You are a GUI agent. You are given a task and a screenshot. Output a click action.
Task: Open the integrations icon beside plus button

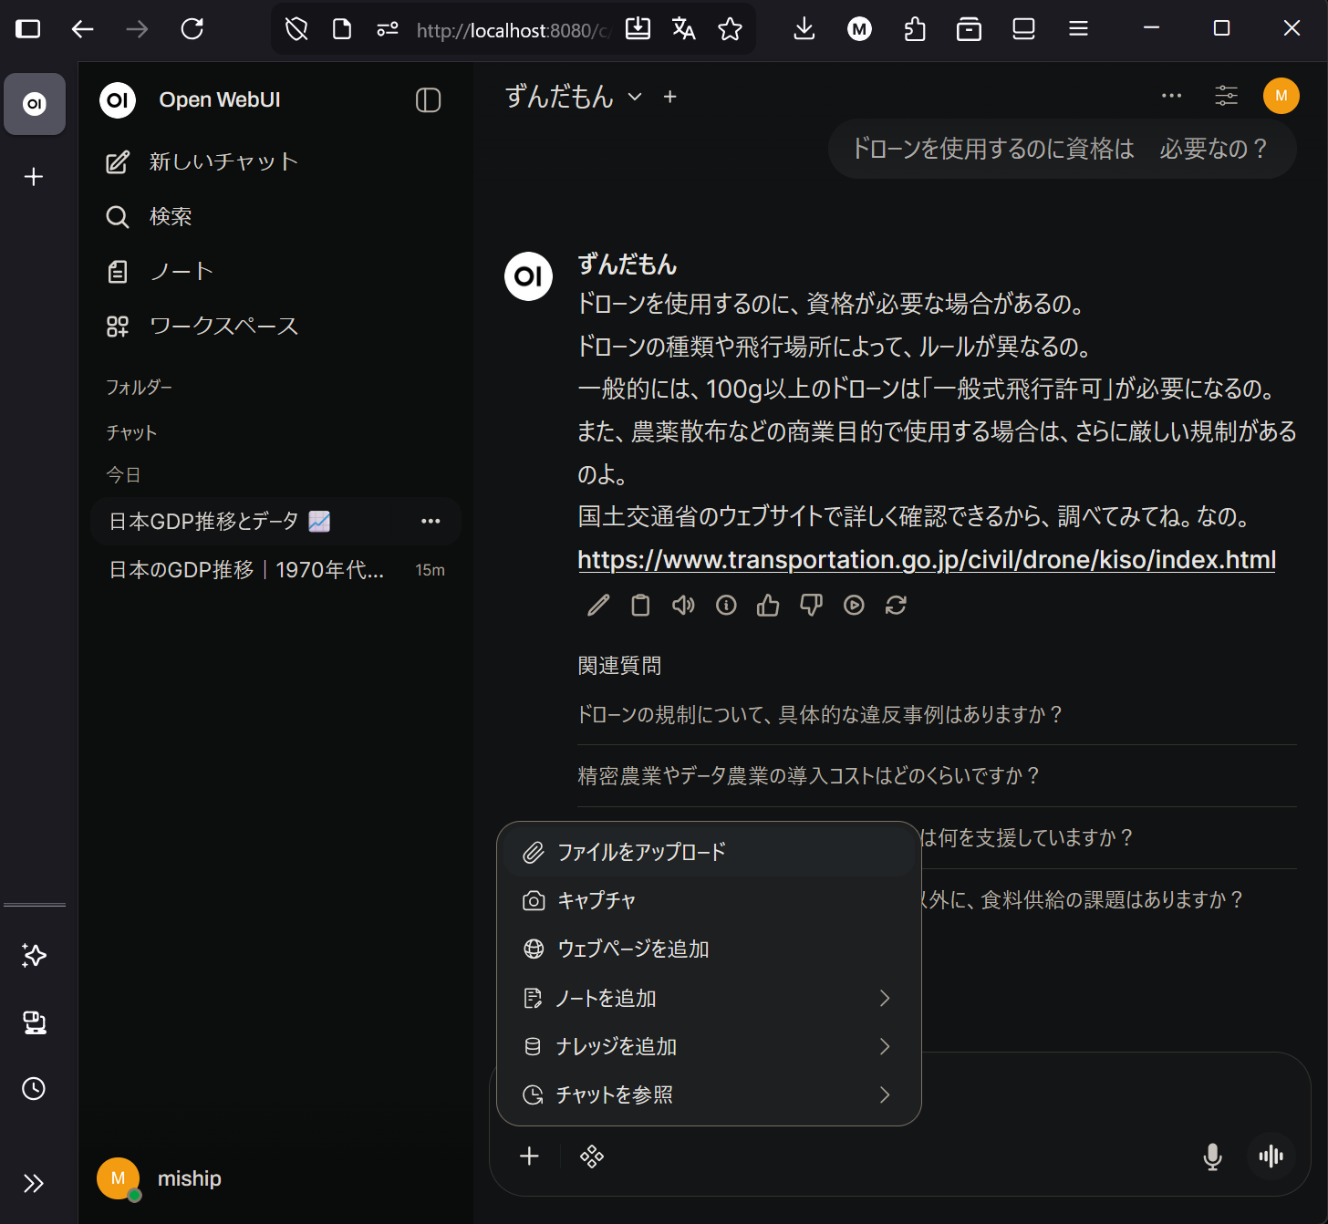pyautogui.click(x=592, y=1157)
